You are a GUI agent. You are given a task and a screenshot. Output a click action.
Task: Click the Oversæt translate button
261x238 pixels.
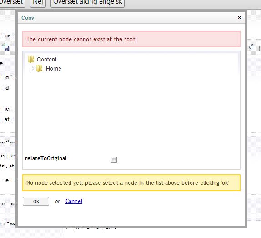(x=12, y=3)
